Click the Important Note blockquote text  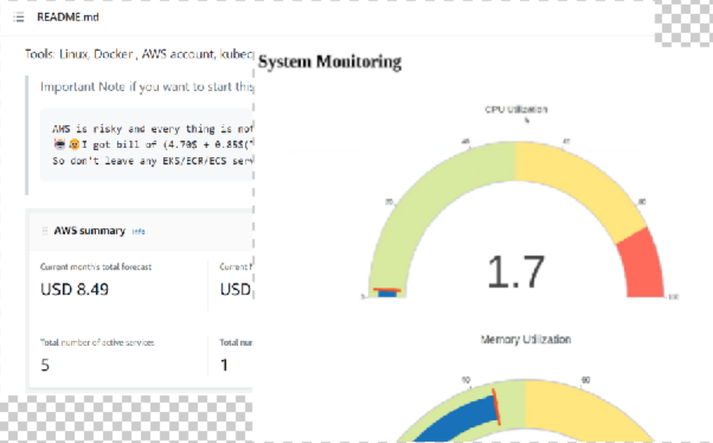[147, 86]
